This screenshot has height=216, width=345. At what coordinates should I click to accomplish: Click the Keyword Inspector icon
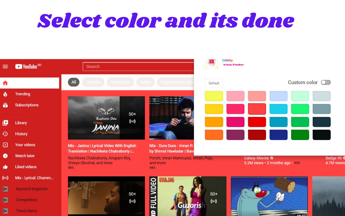click(x=5, y=189)
